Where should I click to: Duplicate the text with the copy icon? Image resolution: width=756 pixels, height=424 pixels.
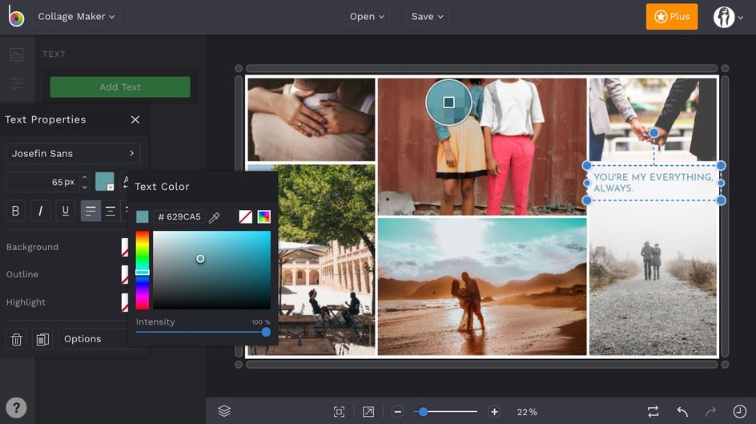point(42,339)
